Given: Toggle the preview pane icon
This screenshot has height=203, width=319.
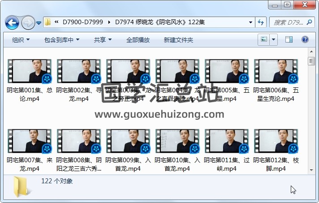Looking at the screenshot, I should tap(289, 39).
